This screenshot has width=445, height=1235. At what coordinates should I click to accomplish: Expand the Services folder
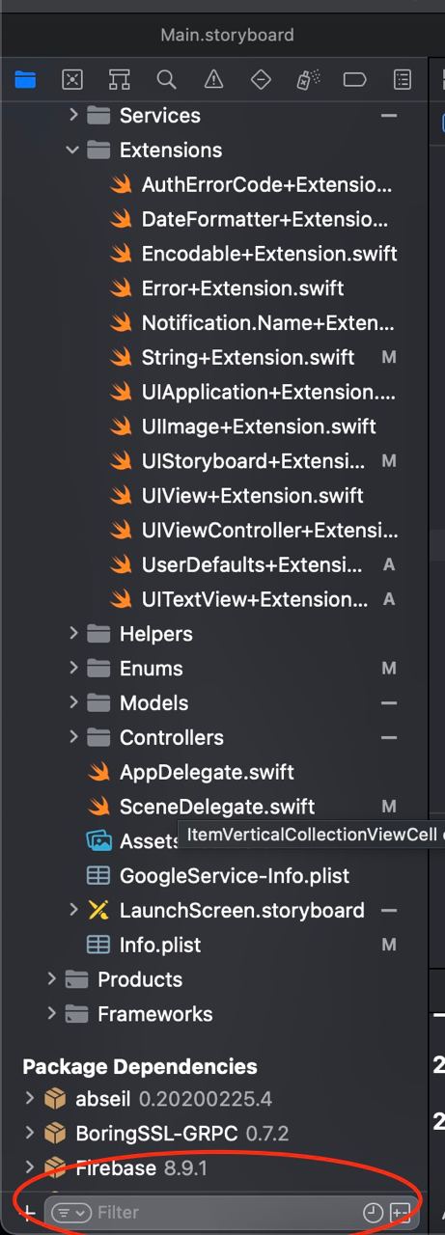coord(73,115)
